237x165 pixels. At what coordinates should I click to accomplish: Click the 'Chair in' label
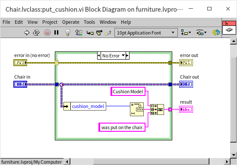point(22,77)
